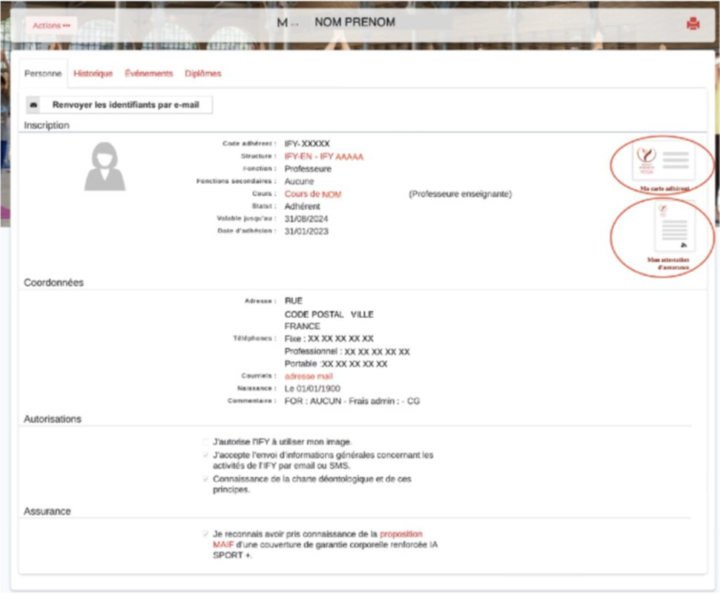Follow the 'IFY-EN - IFY AAAAA' structure link
The height and width of the screenshot is (595, 720).
[324, 156]
